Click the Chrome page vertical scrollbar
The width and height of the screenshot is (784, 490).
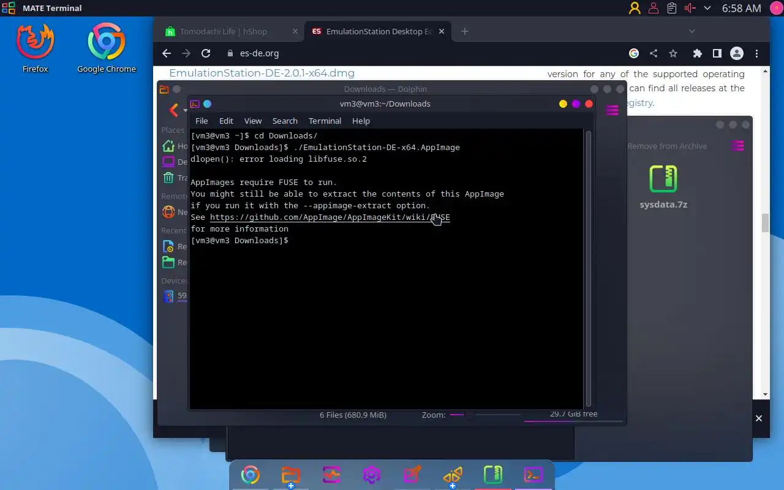tap(765, 223)
